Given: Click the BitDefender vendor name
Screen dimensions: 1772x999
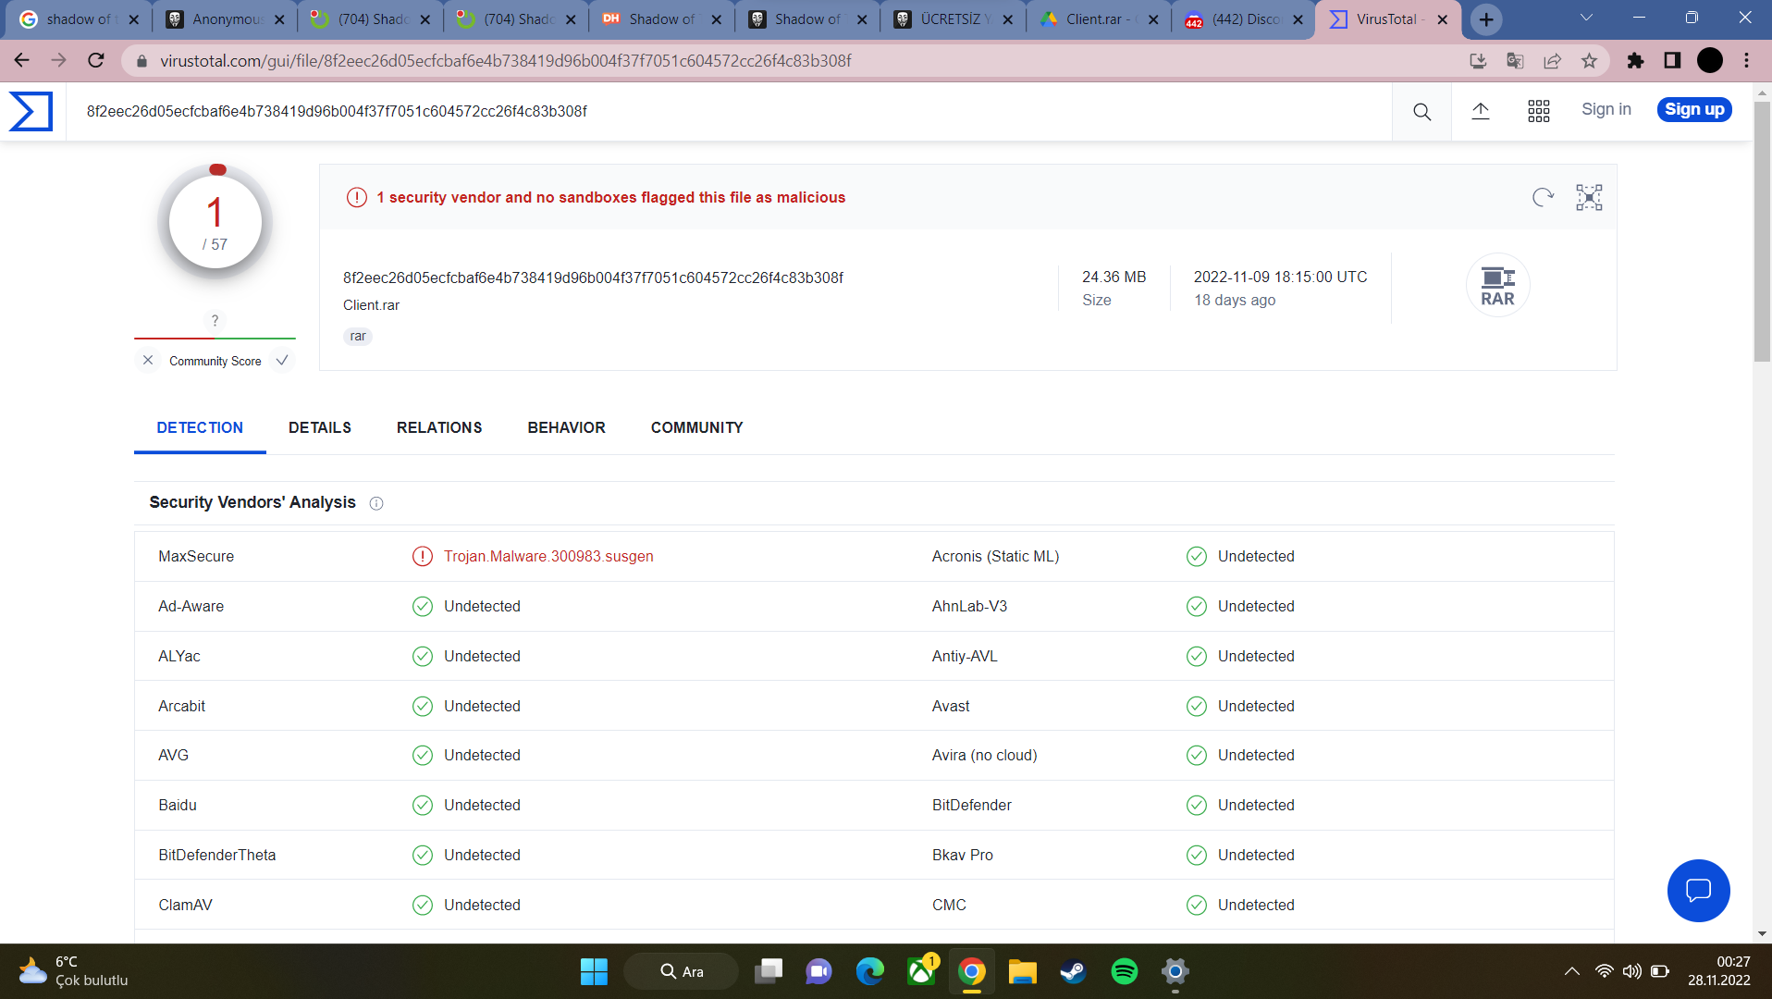Looking at the screenshot, I should [972, 805].
